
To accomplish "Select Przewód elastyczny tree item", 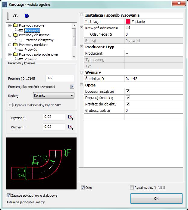I will [x=39, y=40].
